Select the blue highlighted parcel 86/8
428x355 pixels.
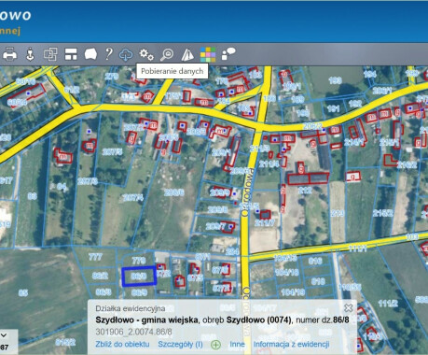tap(139, 277)
